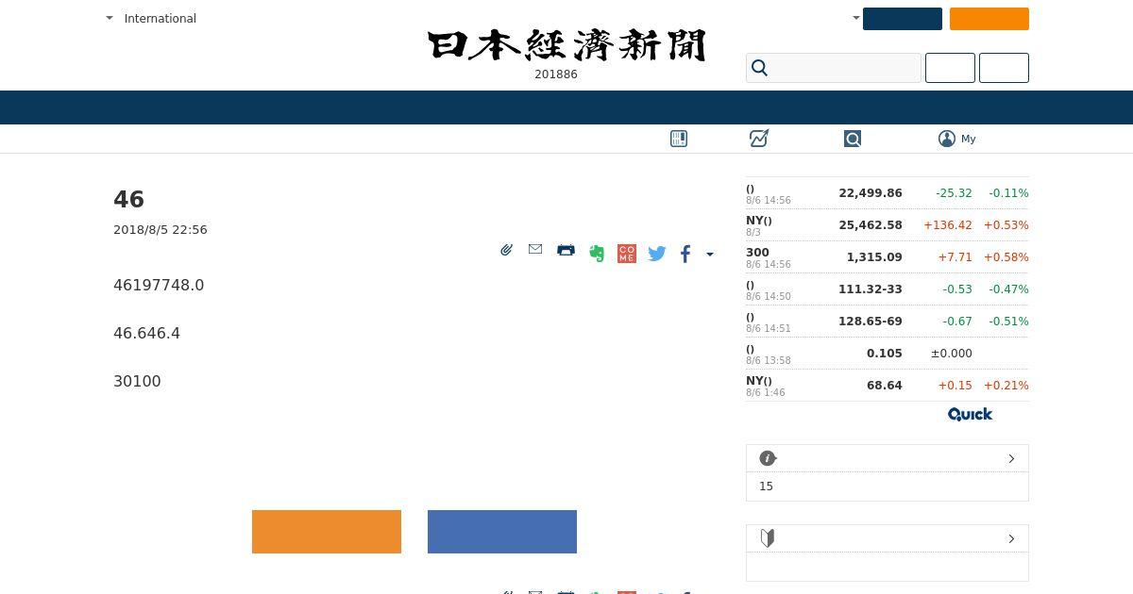Screen dimensions: 1133x594
Task: Click the outlined button directly beside search field
Action: click(x=950, y=68)
